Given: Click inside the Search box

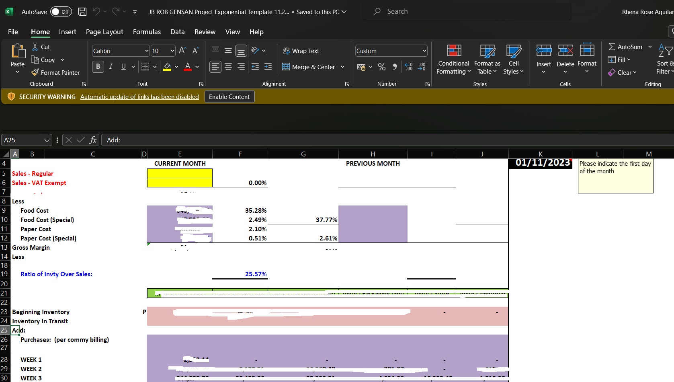Looking at the screenshot, I should point(467,12).
